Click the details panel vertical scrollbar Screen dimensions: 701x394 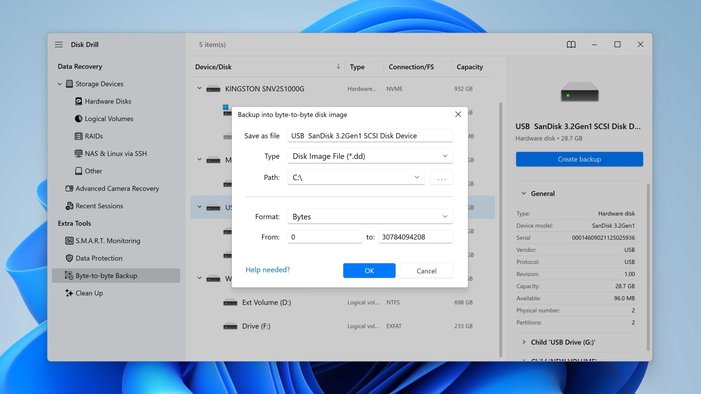point(648,267)
